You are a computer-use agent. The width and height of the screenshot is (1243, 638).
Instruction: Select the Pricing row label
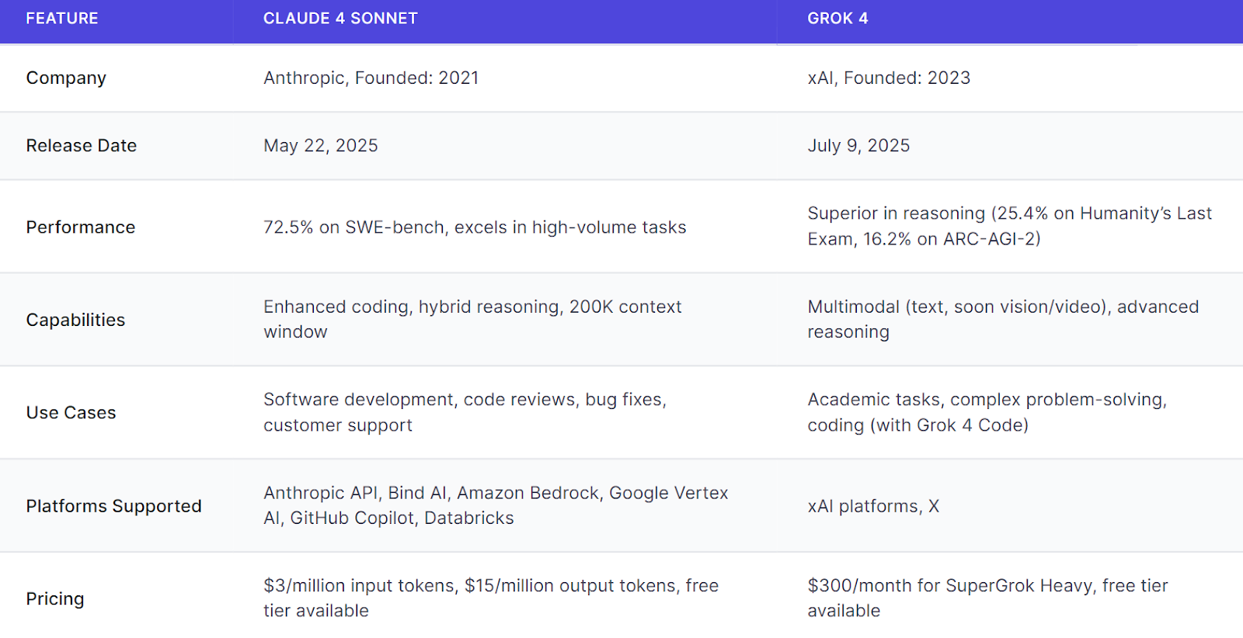coord(55,599)
